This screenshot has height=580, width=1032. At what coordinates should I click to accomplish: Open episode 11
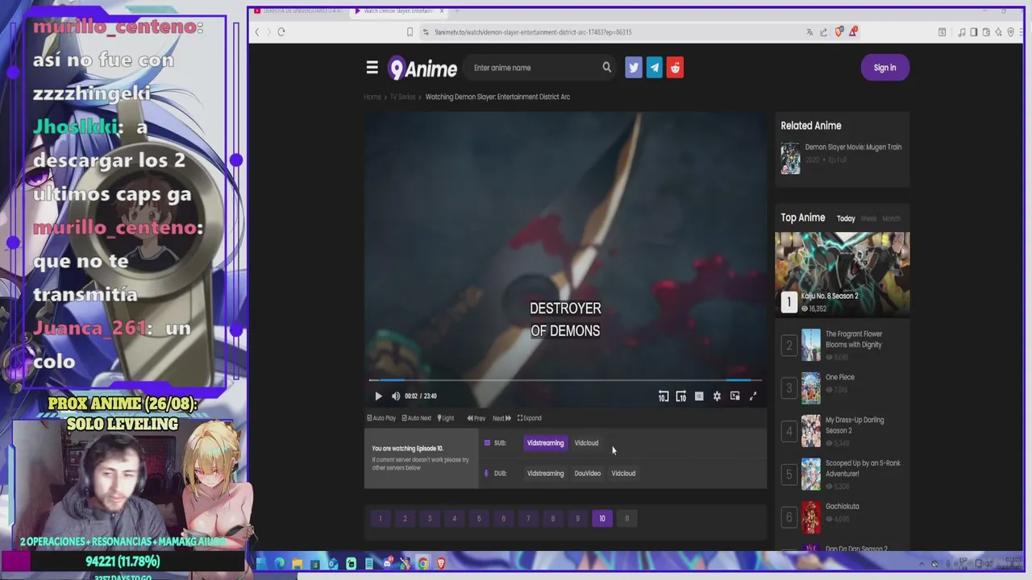[626, 519]
